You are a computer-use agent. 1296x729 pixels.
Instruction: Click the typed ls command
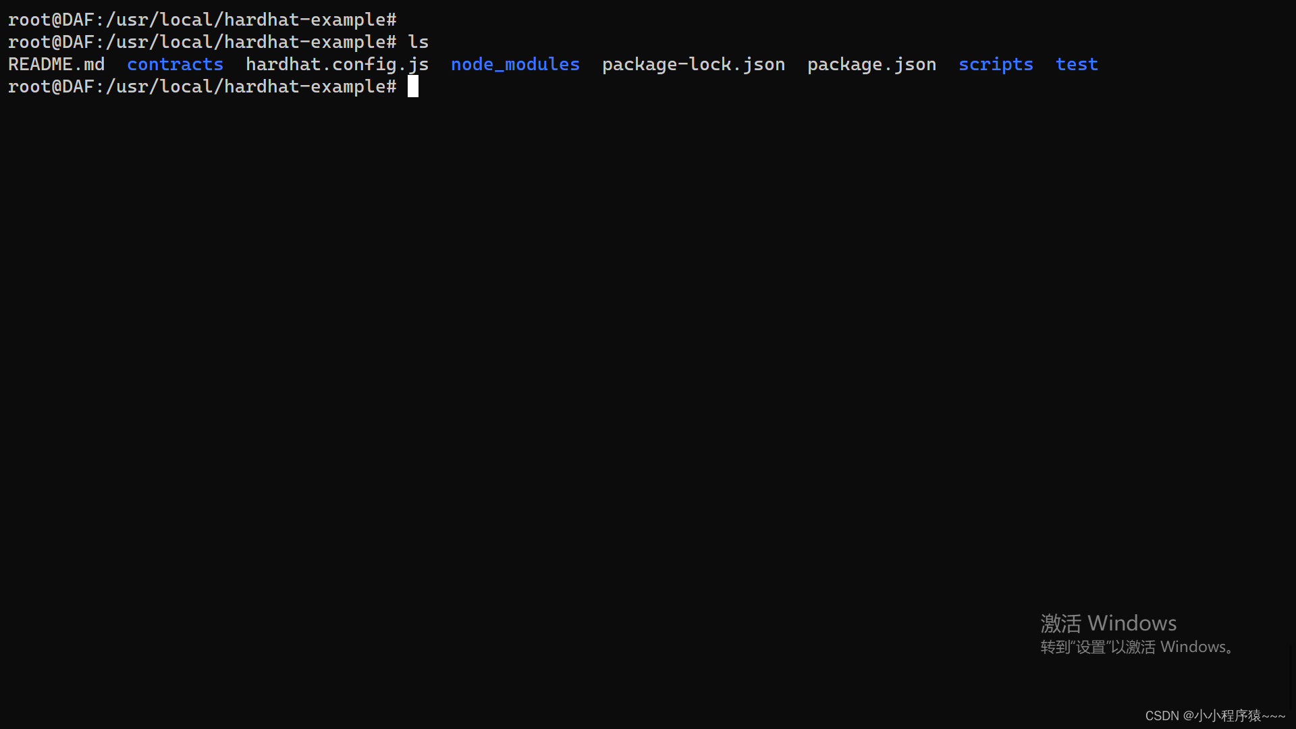[x=418, y=42]
